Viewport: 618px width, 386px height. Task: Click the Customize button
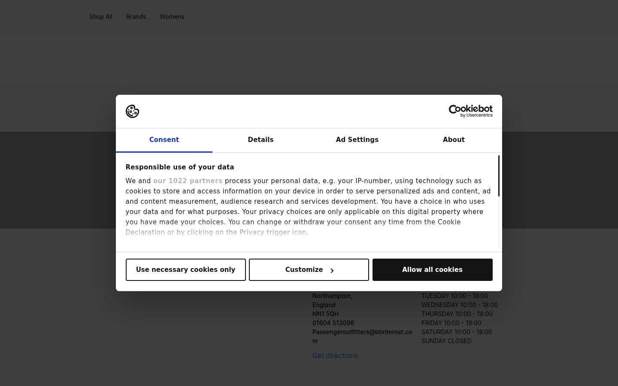[309, 270]
